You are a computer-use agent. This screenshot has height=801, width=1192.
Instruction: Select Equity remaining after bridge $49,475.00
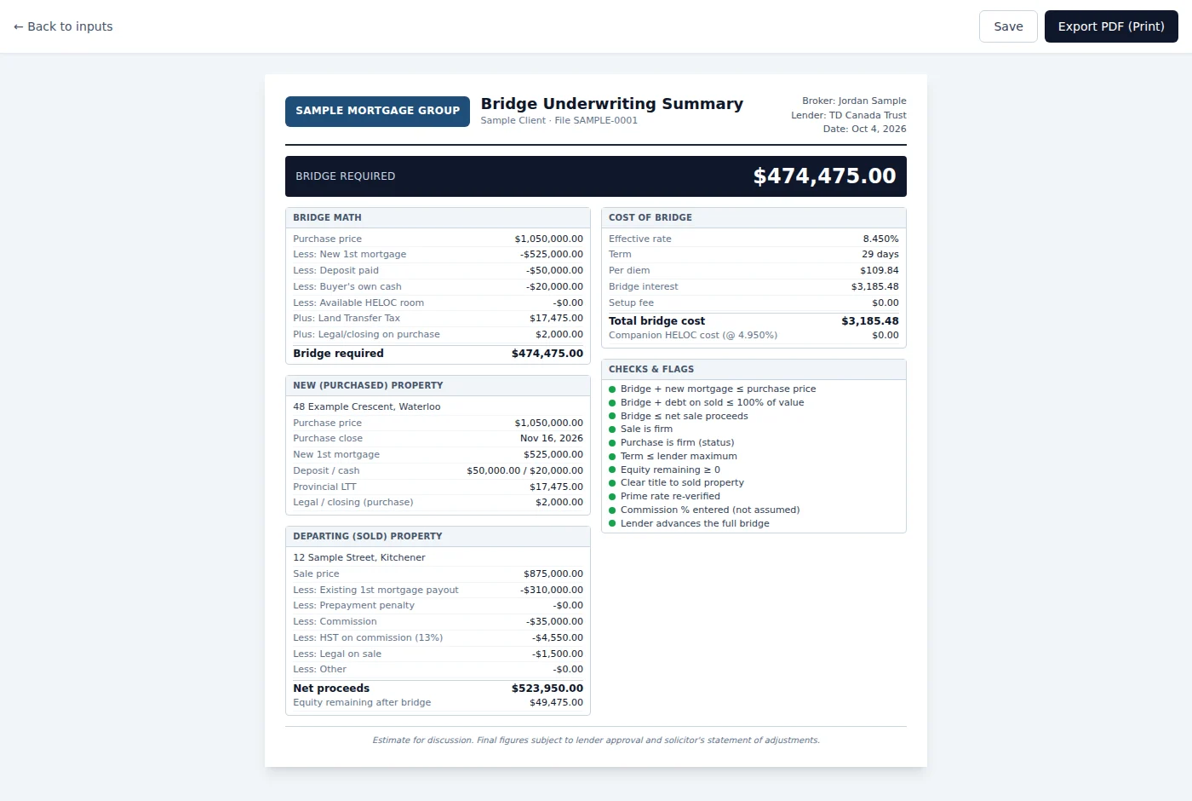(556, 702)
